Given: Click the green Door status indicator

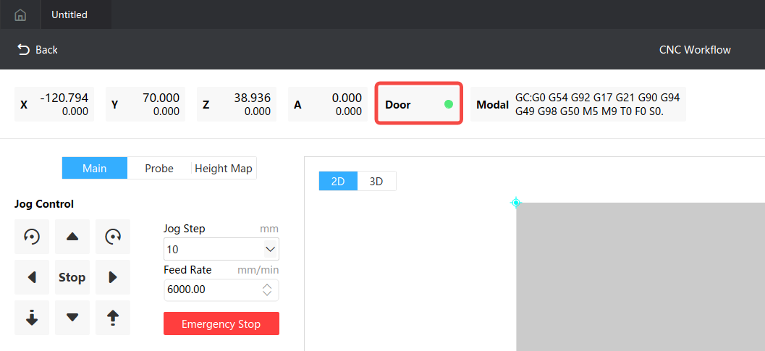Looking at the screenshot, I should tap(448, 104).
